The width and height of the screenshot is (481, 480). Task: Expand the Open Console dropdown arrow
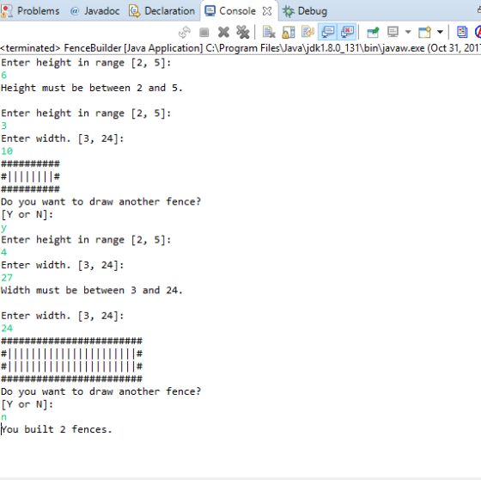[440, 32]
